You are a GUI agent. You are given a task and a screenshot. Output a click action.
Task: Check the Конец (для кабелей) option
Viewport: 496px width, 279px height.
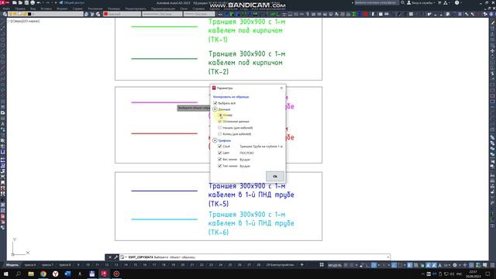[x=220, y=134]
